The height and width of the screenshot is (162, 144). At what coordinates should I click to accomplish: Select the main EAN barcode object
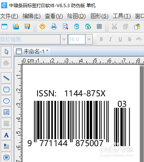71,122
